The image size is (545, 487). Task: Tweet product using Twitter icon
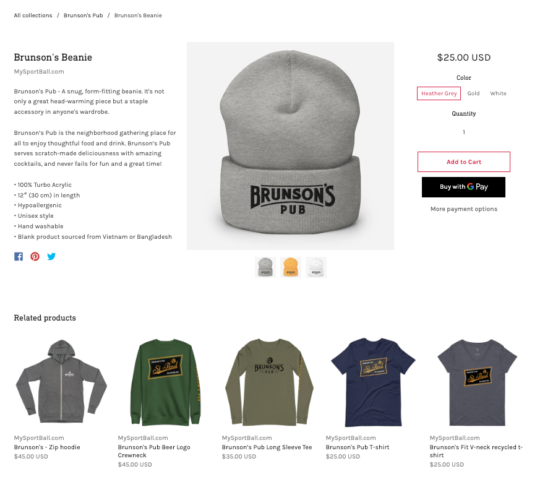[x=51, y=257]
